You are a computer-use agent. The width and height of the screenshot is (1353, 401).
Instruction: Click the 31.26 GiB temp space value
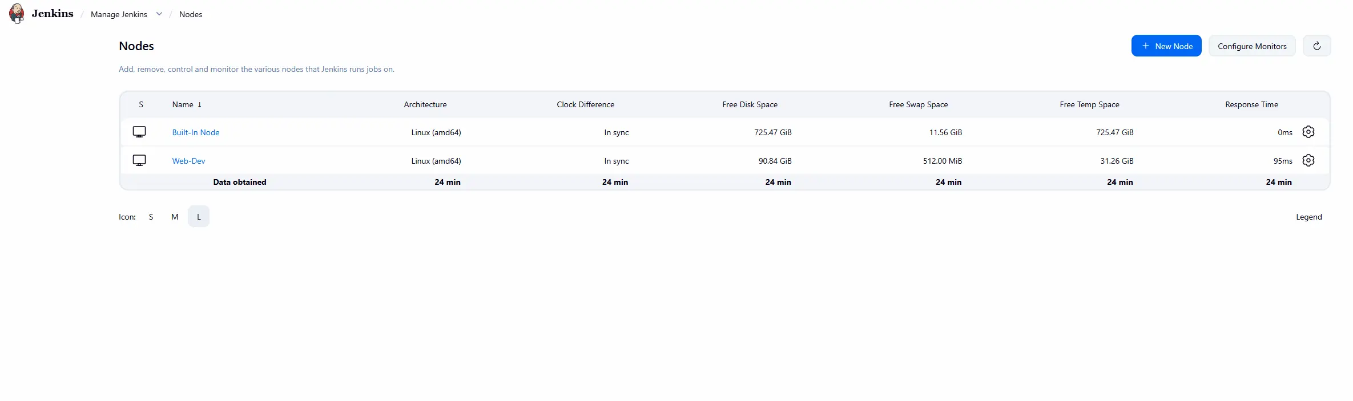(x=1117, y=161)
